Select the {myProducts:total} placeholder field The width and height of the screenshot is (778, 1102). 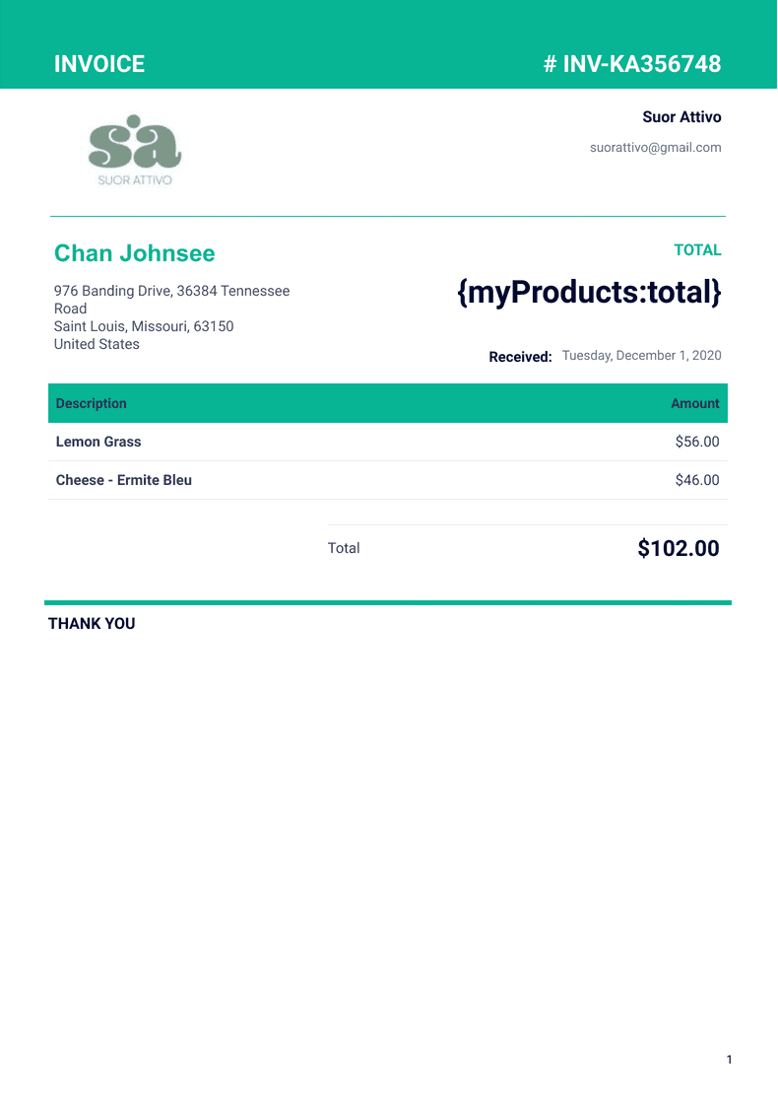click(589, 293)
